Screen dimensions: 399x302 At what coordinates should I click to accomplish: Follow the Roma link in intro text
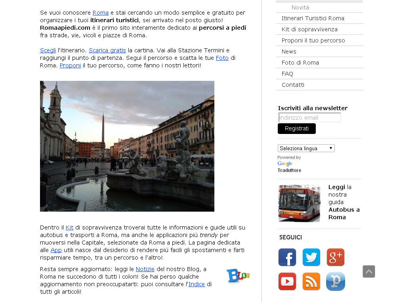click(x=101, y=13)
